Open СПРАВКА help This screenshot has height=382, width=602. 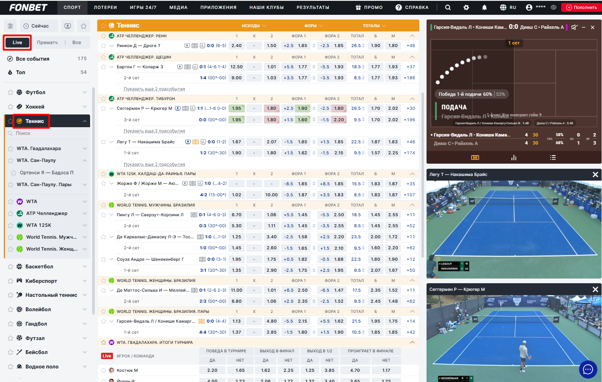coord(412,7)
